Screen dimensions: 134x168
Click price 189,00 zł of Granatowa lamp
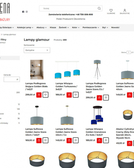[x=90, y=140]
